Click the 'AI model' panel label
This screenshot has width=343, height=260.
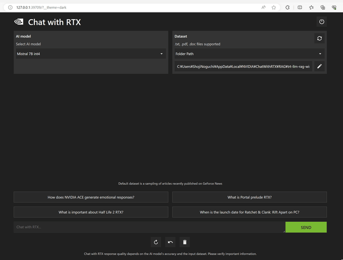pyautogui.click(x=23, y=36)
